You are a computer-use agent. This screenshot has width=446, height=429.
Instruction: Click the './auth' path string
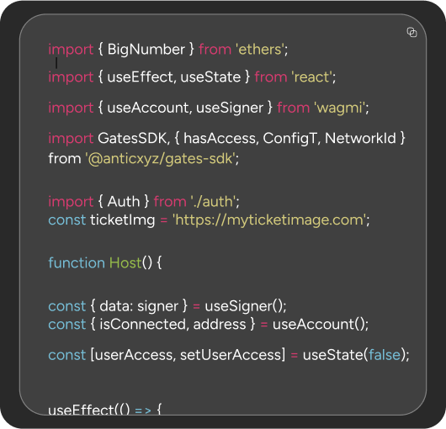213,202
